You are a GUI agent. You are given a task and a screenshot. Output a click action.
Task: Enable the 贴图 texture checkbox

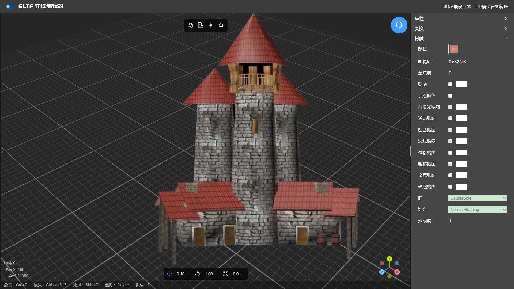pyautogui.click(x=450, y=85)
